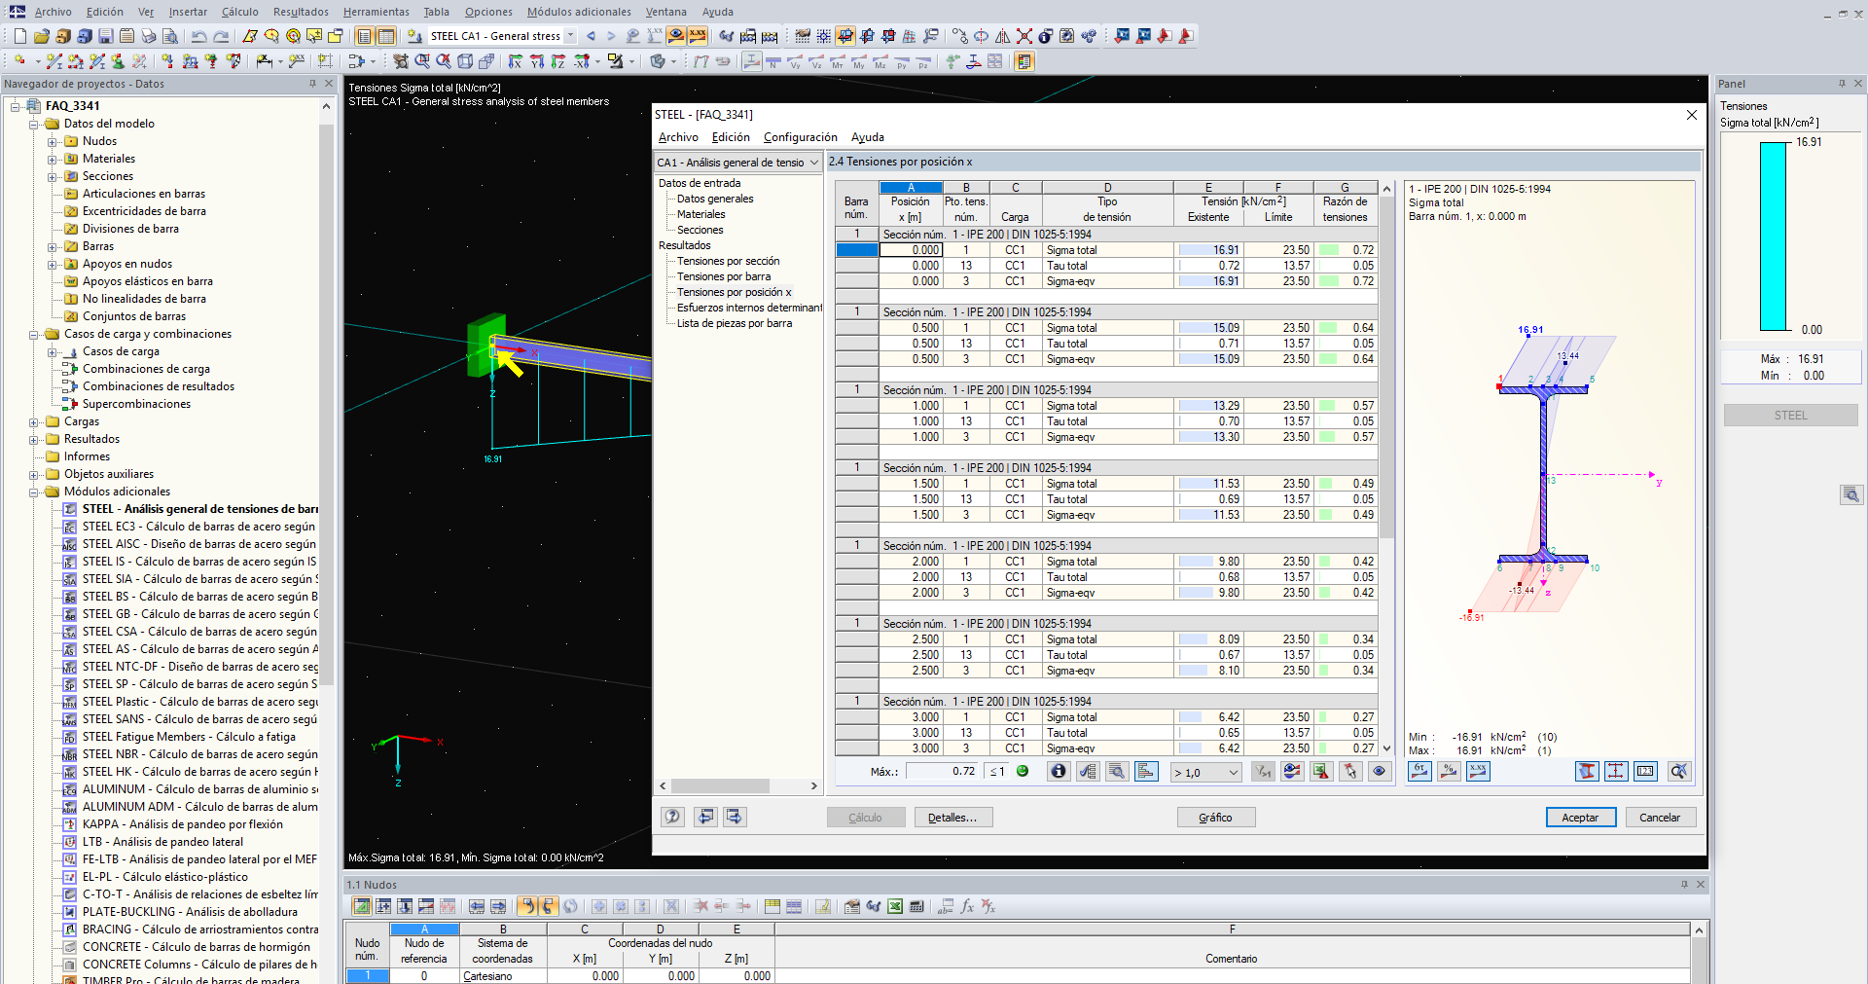Toggle the stress percentage display button
The width and height of the screenshot is (1868, 984).
point(1449,771)
